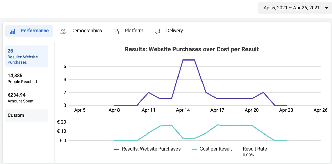Click the Apr 20 x-axis date label
Viewport: 332px width, 164px height.
[252, 110]
